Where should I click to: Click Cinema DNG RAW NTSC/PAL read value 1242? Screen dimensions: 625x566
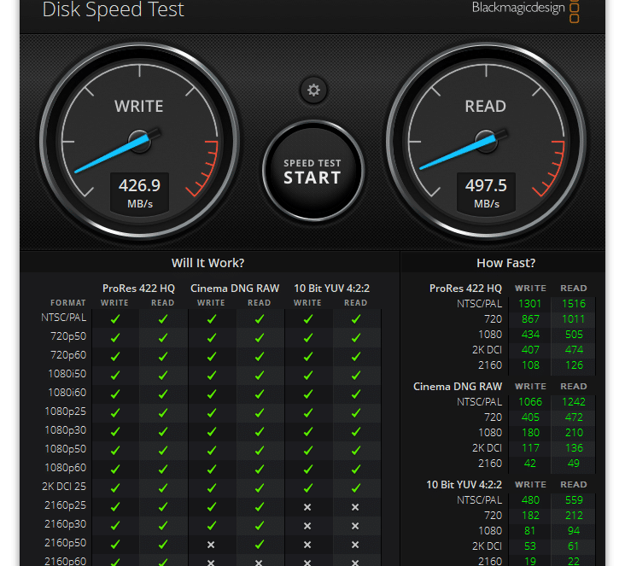tap(574, 402)
